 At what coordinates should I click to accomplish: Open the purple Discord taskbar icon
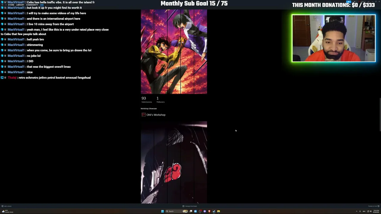pyautogui.click(x=204, y=211)
